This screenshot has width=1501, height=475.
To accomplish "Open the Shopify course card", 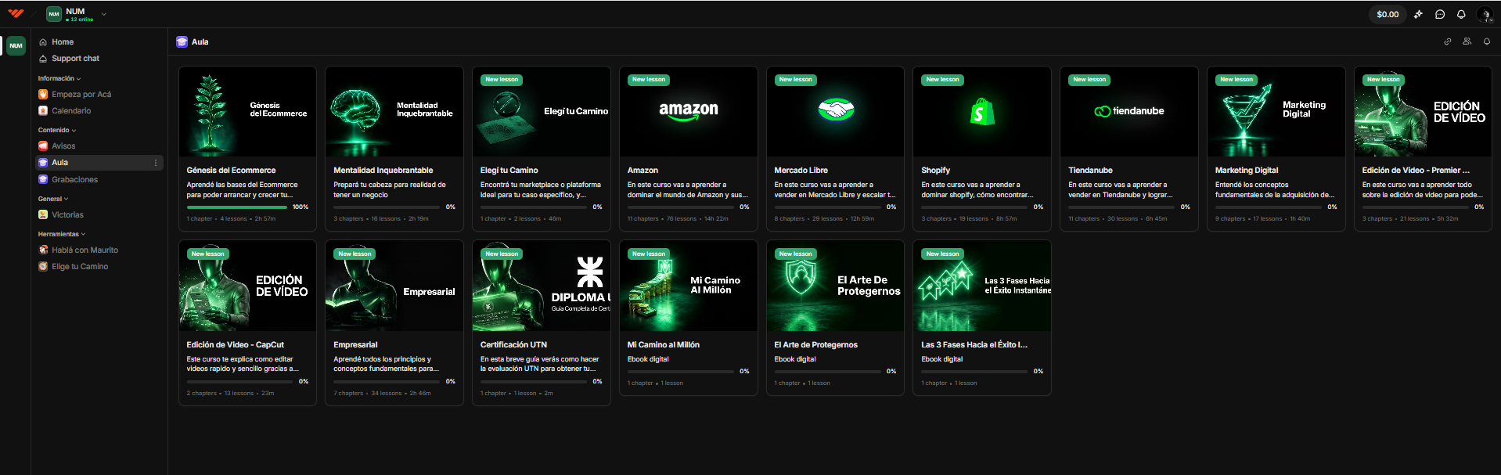I will click(982, 149).
